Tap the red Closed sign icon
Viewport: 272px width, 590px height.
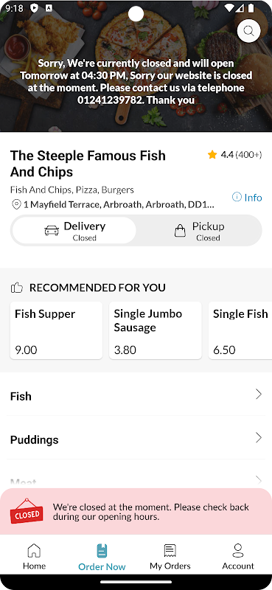click(x=27, y=511)
